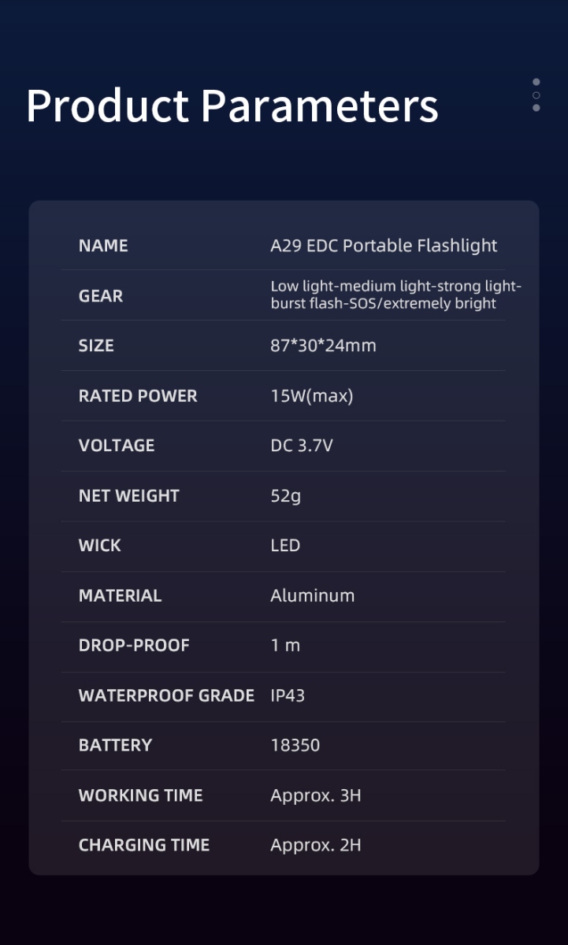Select the SIZE row label

click(x=96, y=346)
